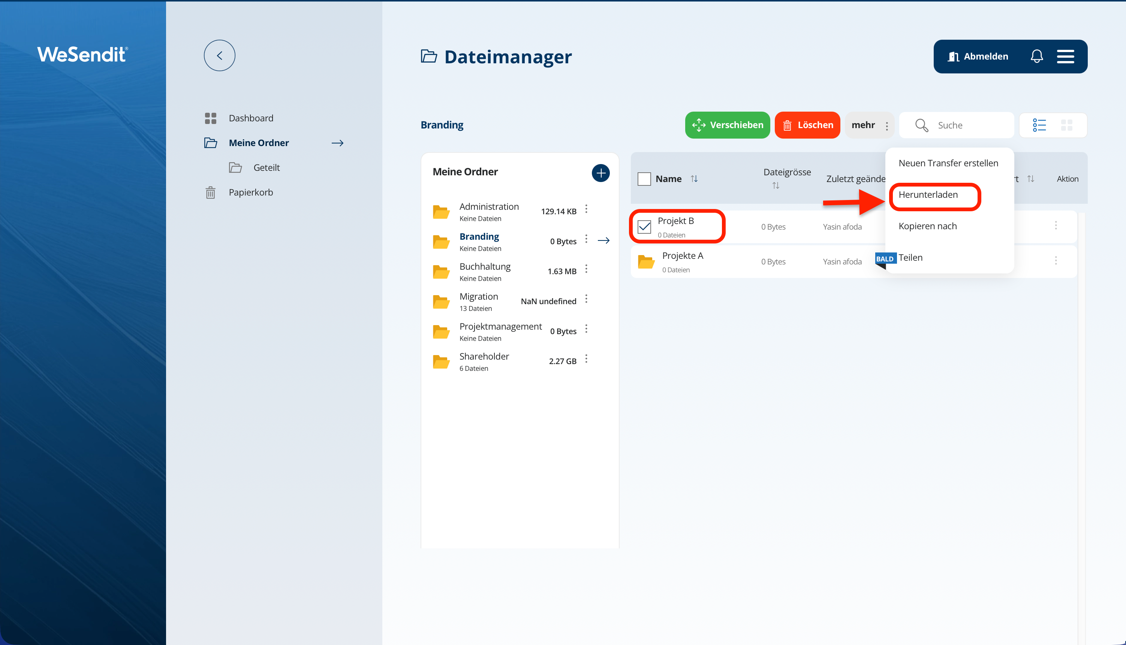1126x645 pixels.
Task: Open action menu for Projekte A row
Action: 1056,261
